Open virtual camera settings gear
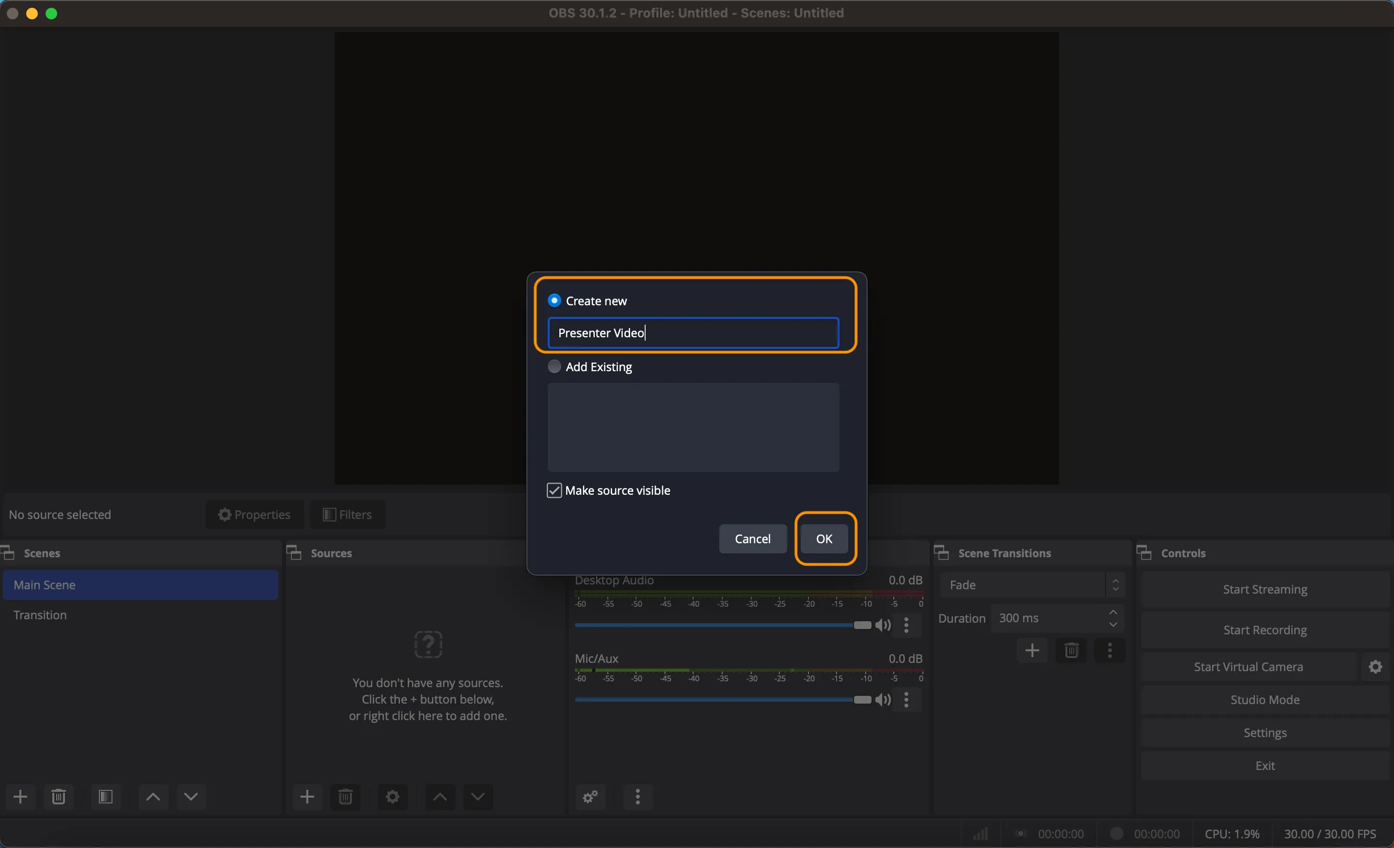This screenshot has height=848, width=1394. (1375, 666)
